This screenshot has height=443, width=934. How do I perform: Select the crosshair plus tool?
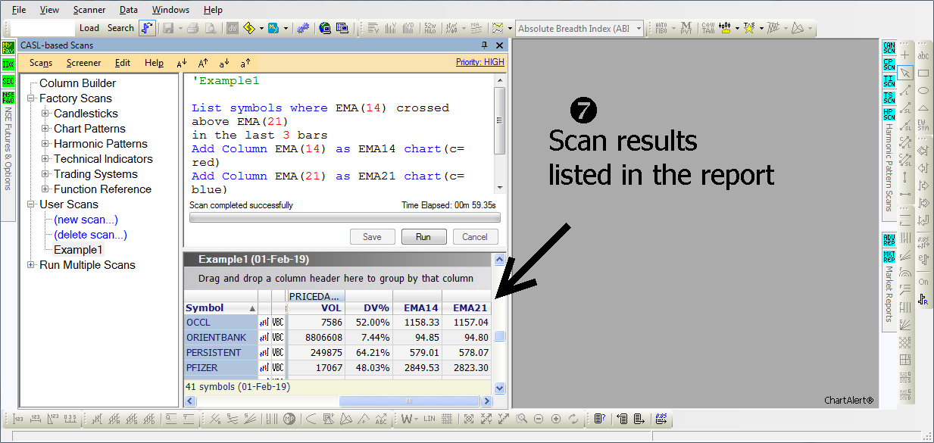click(x=904, y=55)
